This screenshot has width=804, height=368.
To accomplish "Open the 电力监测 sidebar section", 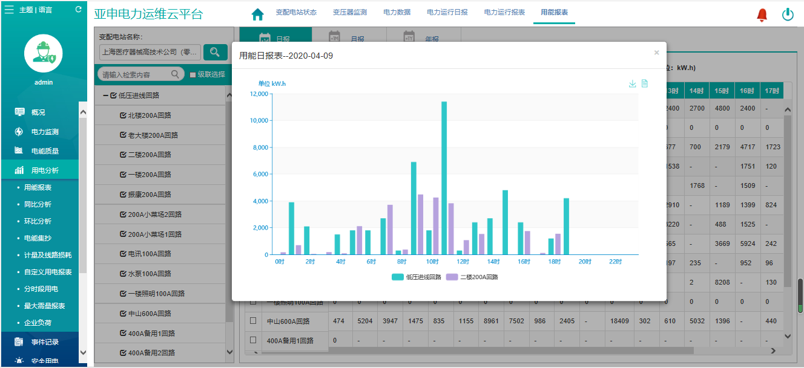I will 45,132.
